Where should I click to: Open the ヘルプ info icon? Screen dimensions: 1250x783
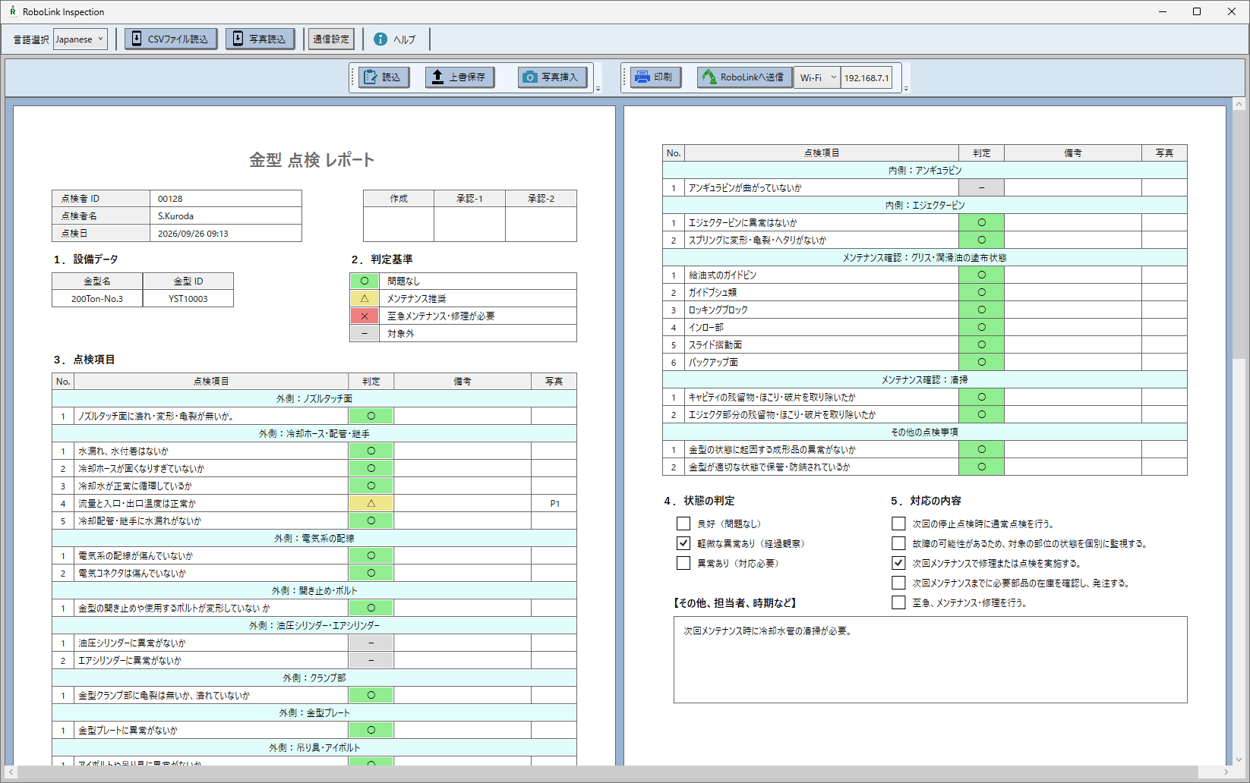(x=380, y=39)
